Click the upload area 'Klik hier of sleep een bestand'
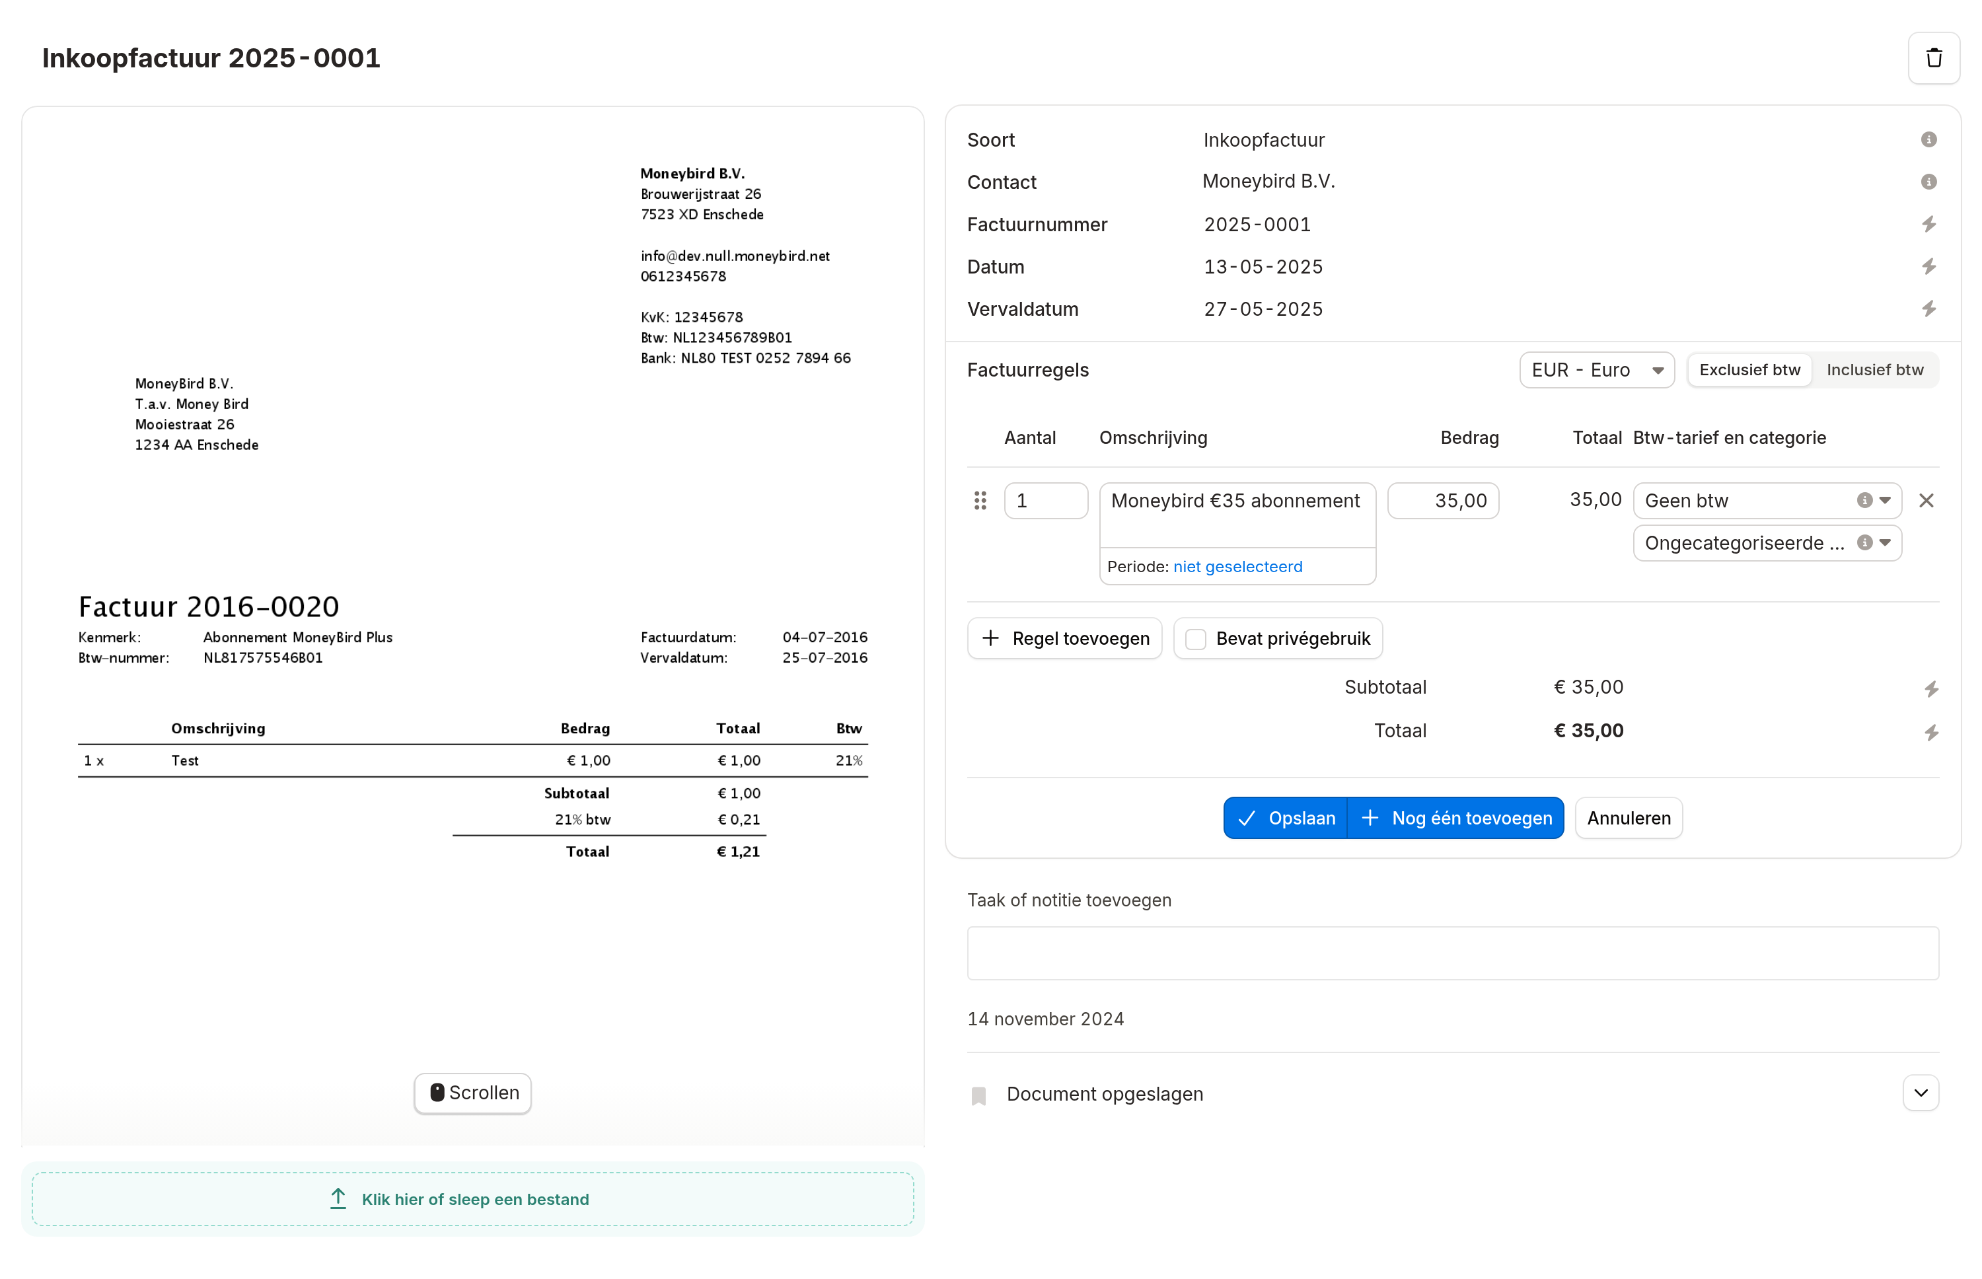Image resolution: width=1982 pixels, height=1279 pixels. pyautogui.click(x=472, y=1198)
